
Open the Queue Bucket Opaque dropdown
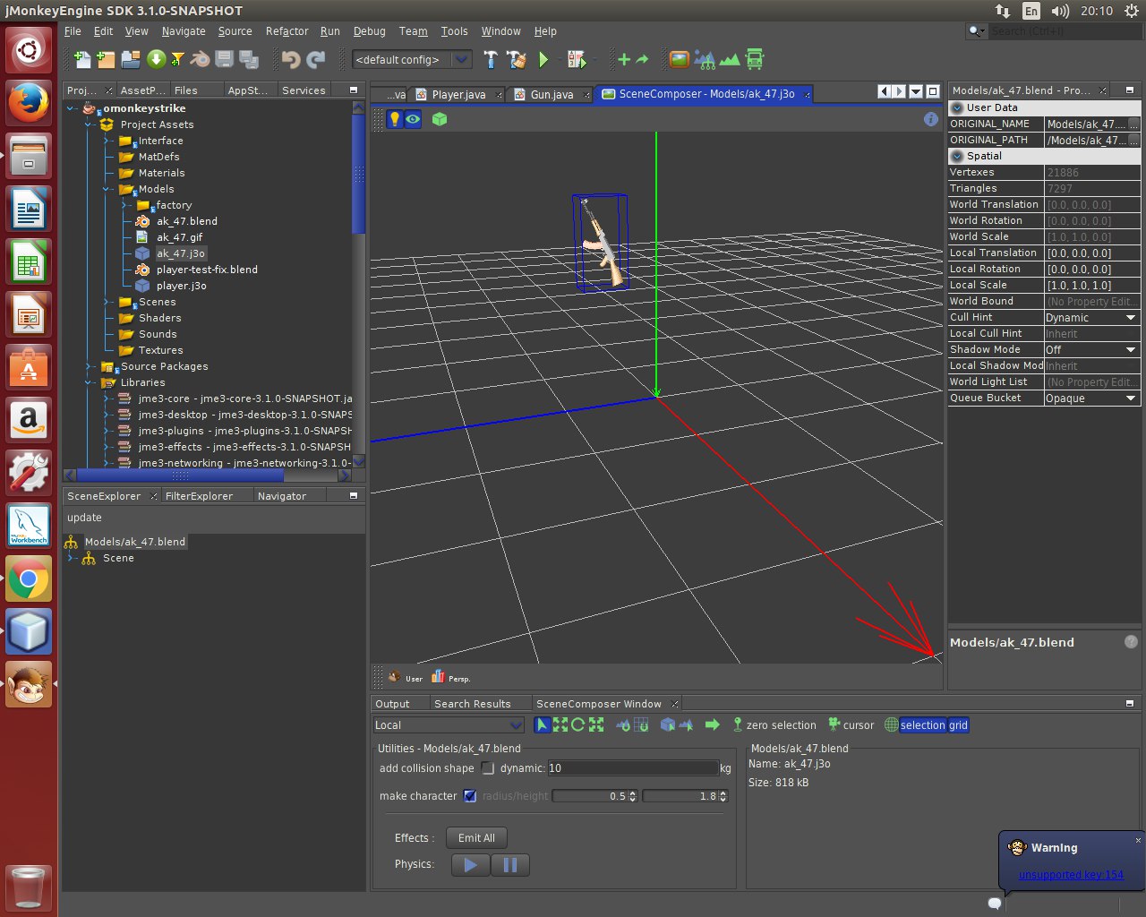tap(1091, 399)
